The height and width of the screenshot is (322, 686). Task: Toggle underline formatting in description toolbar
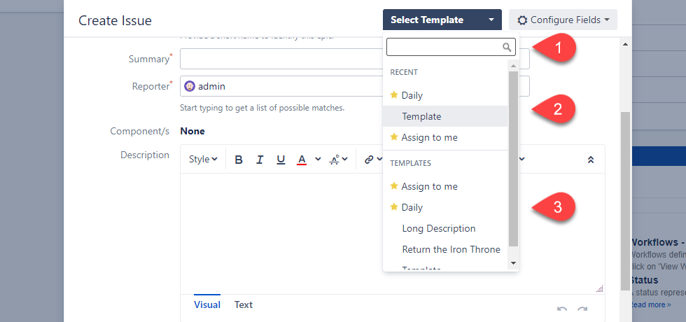(x=281, y=160)
